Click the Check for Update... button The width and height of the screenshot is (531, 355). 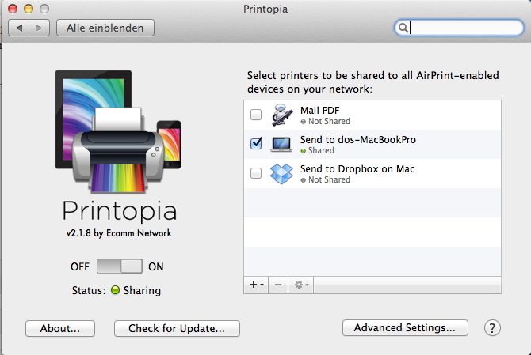coord(177,328)
